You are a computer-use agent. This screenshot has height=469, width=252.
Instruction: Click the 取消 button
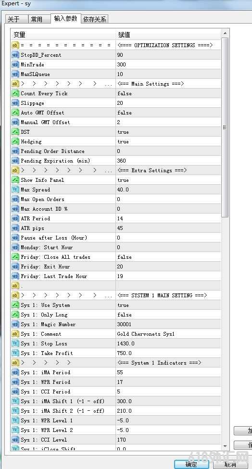[x=230, y=464]
